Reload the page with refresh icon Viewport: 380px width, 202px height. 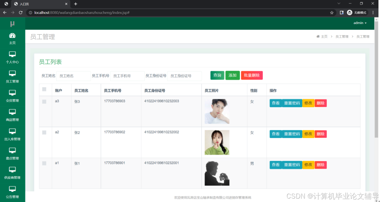21,12
